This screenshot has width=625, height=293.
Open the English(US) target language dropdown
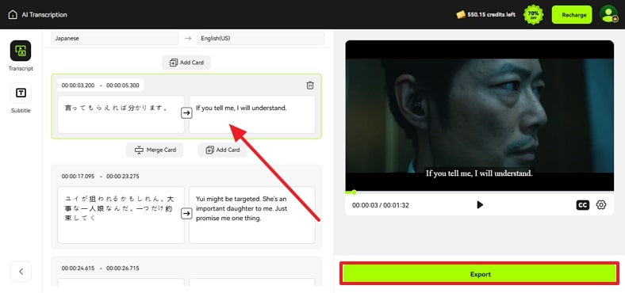(261, 39)
